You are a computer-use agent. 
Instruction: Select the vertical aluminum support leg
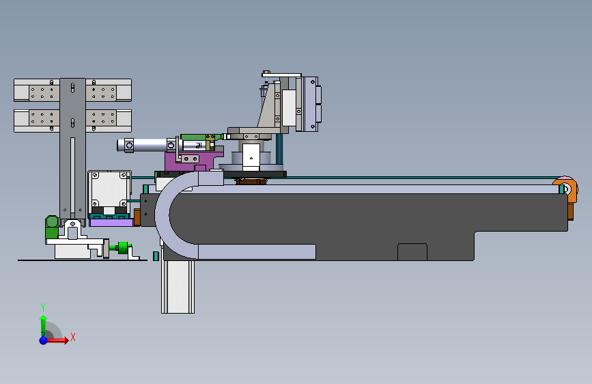pyautogui.click(x=178, y=286)
